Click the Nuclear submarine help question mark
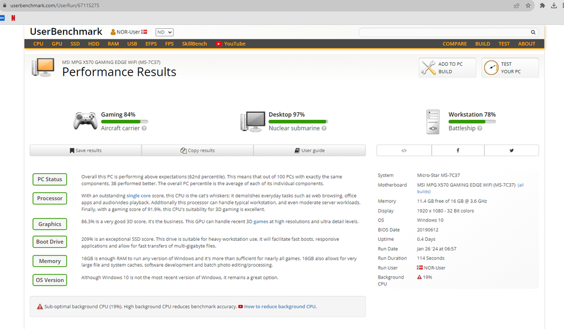564x329 pixels. click(324, 128)
